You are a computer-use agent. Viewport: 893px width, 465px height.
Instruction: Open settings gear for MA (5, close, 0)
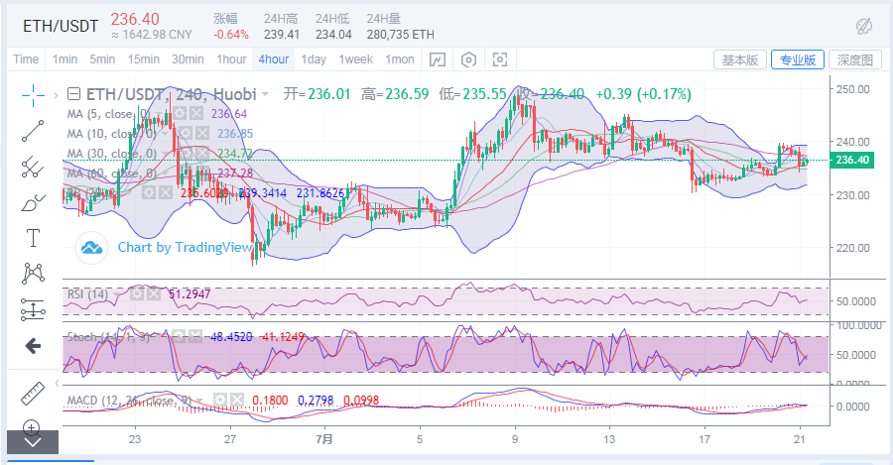tap(180, 113)
